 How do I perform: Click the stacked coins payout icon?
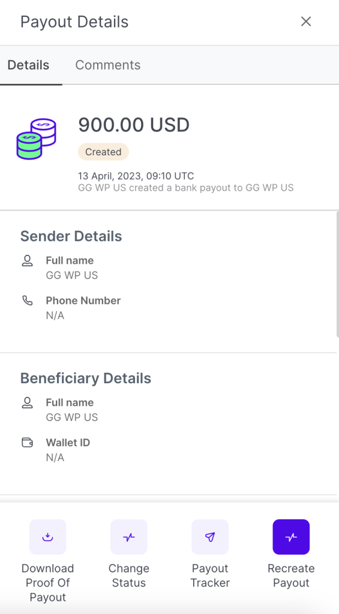pyautogui.click(x=37, y=139)
